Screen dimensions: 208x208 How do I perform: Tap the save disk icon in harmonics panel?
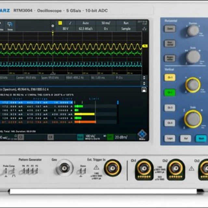144,90
